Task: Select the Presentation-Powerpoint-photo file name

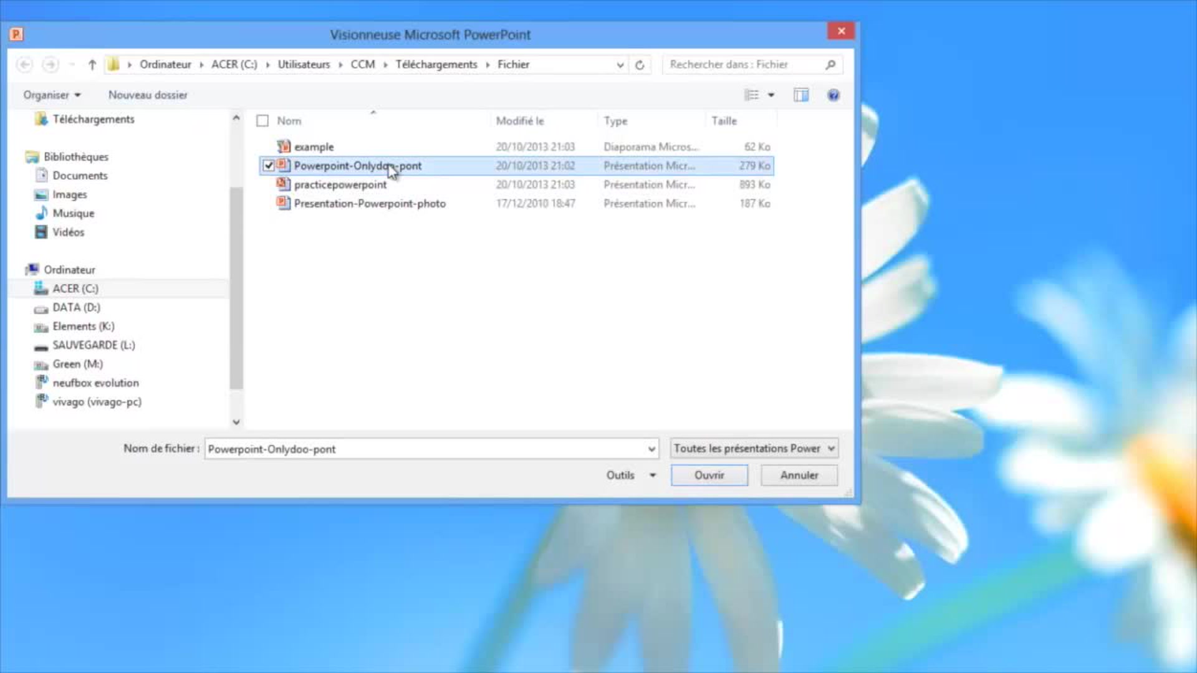Action: click(370, 203)
